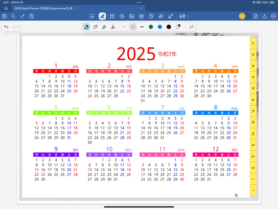The image size is (278, 209).
Task: Expand the black ink color options
Action: (169, 27)
